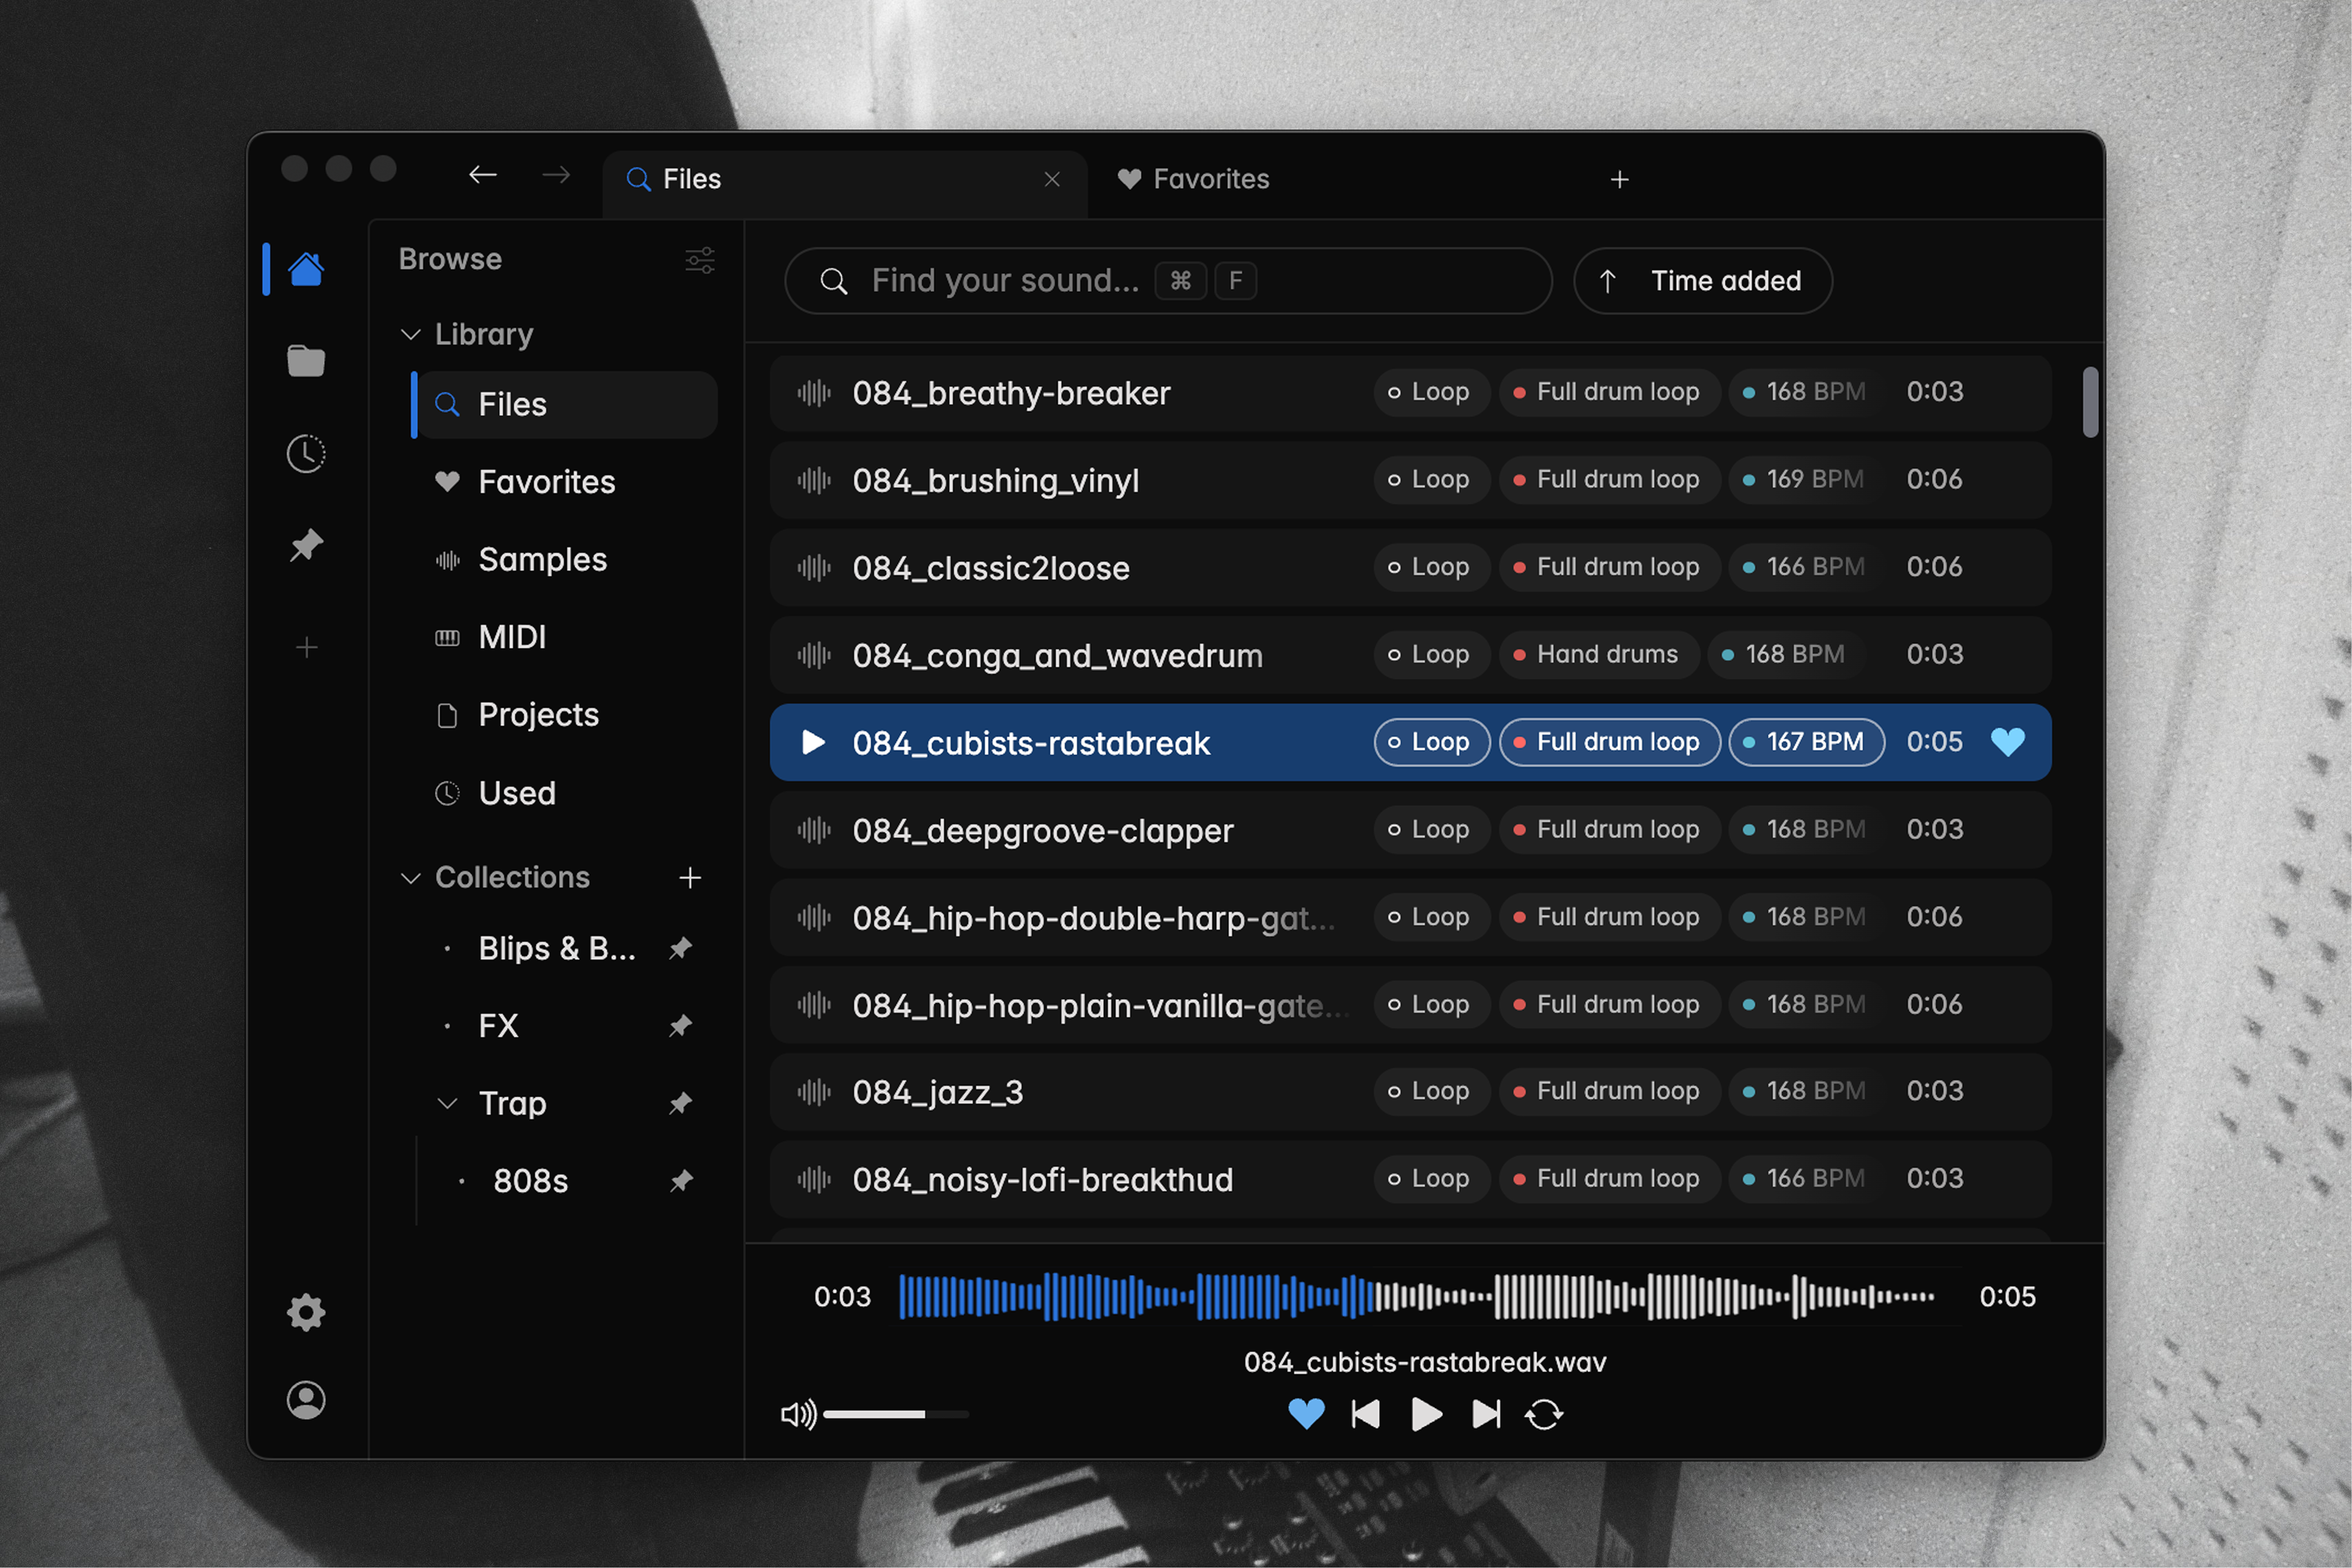The image size is (2352, 1568).
Task: Open Browse panel filter options icon
Action: pos(699,260)
